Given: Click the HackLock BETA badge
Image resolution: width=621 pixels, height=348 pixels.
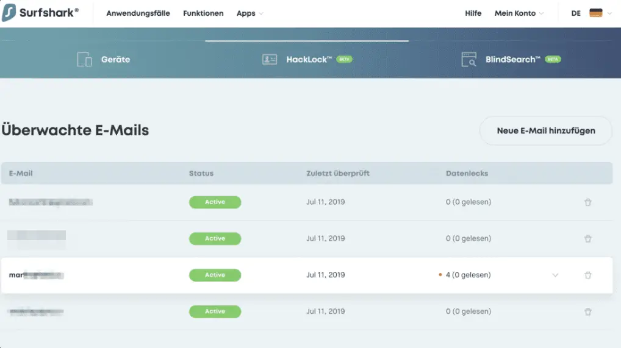Looking at the screenshot, I should click(344, 59).
